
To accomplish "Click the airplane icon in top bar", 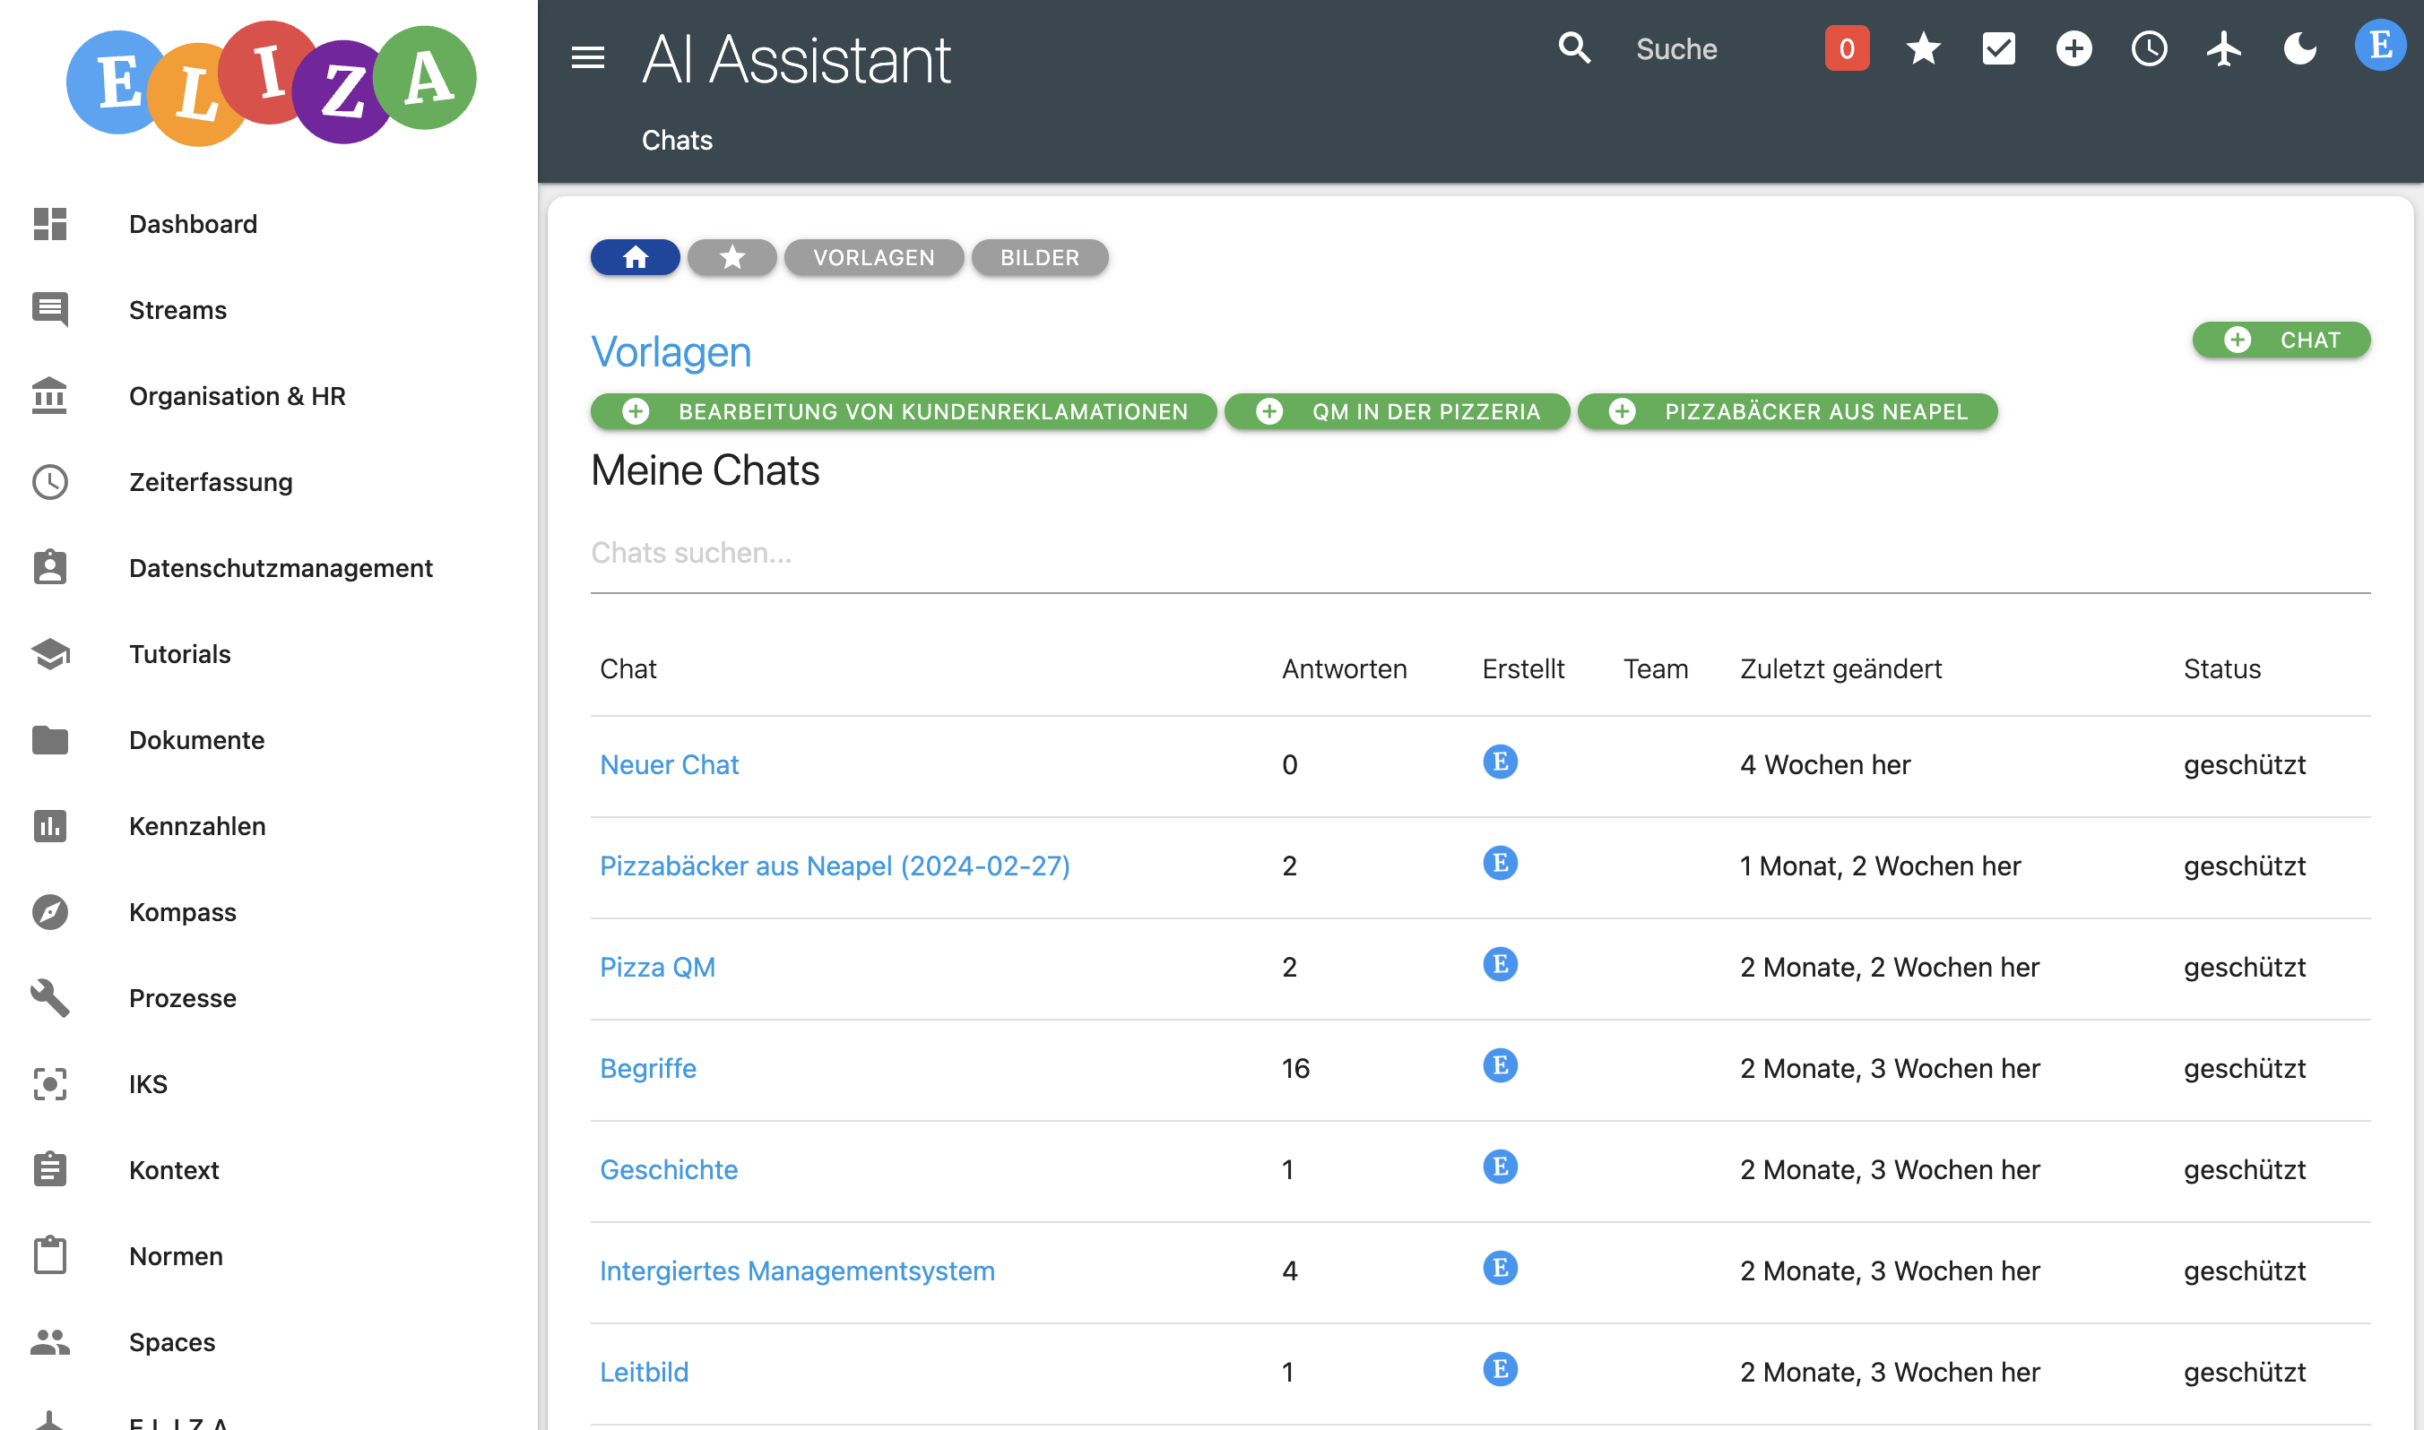I will [x=2223, y=48].
